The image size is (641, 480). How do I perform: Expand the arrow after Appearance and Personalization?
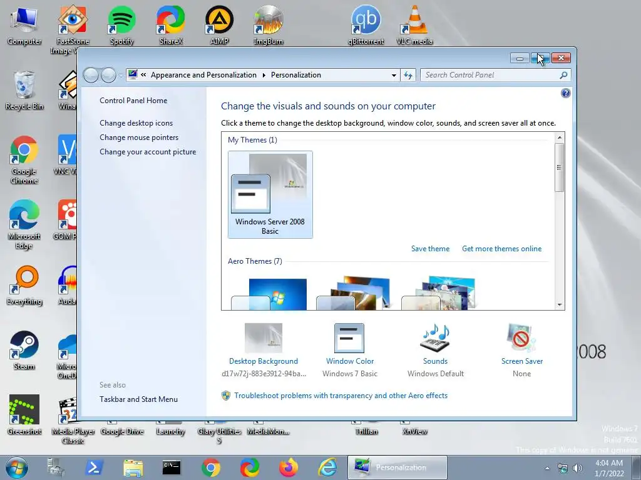pos(264,75)
